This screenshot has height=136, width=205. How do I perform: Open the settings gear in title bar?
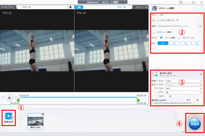click(x=181, y=2)
